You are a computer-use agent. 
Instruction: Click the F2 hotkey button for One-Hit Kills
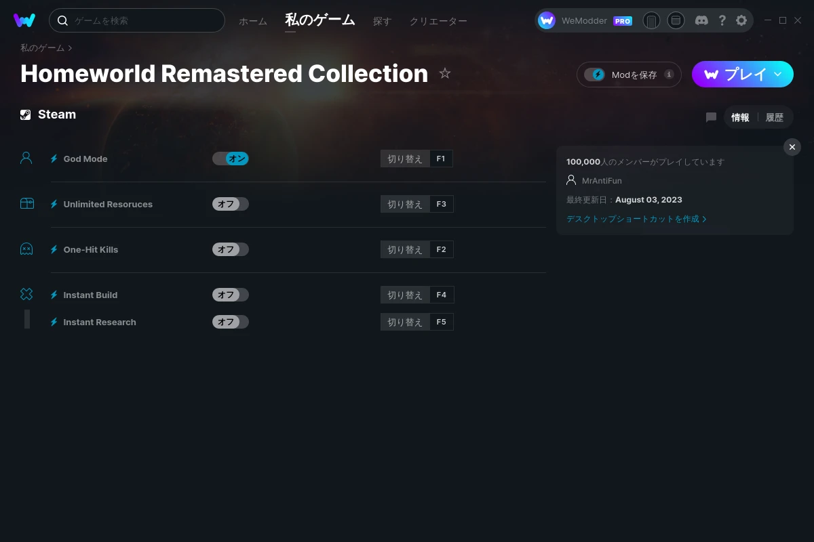tap(441, 249)
